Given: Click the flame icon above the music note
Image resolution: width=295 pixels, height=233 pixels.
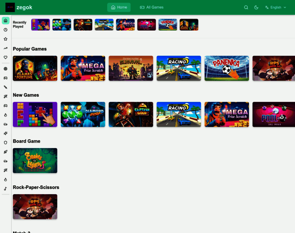Looking at the screenshot, I should coord(6,179).
